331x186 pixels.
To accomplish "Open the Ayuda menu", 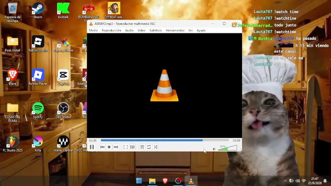I will (x=201, y=30).
